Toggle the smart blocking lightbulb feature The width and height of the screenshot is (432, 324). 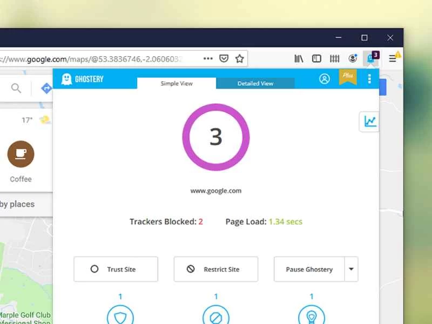312,316
